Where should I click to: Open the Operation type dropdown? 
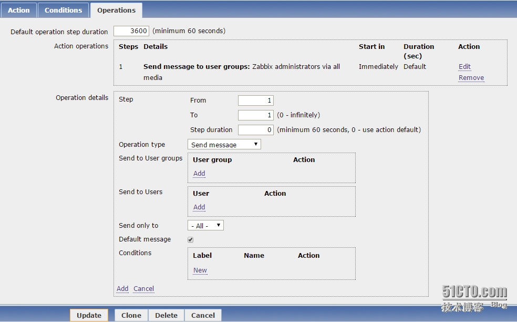coord(224,144)
